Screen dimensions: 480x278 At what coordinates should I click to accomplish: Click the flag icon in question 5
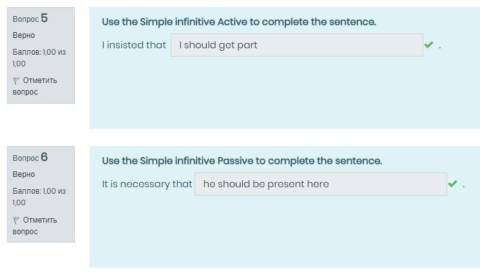[16, 81]
